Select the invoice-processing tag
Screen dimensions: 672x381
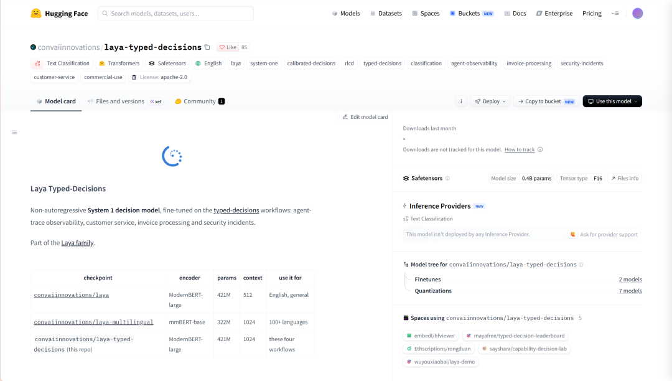pyautogui.click(x=529, y=63)
